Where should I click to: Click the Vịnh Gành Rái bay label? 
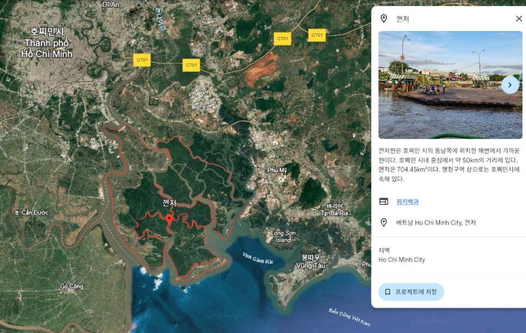[258, 258]
